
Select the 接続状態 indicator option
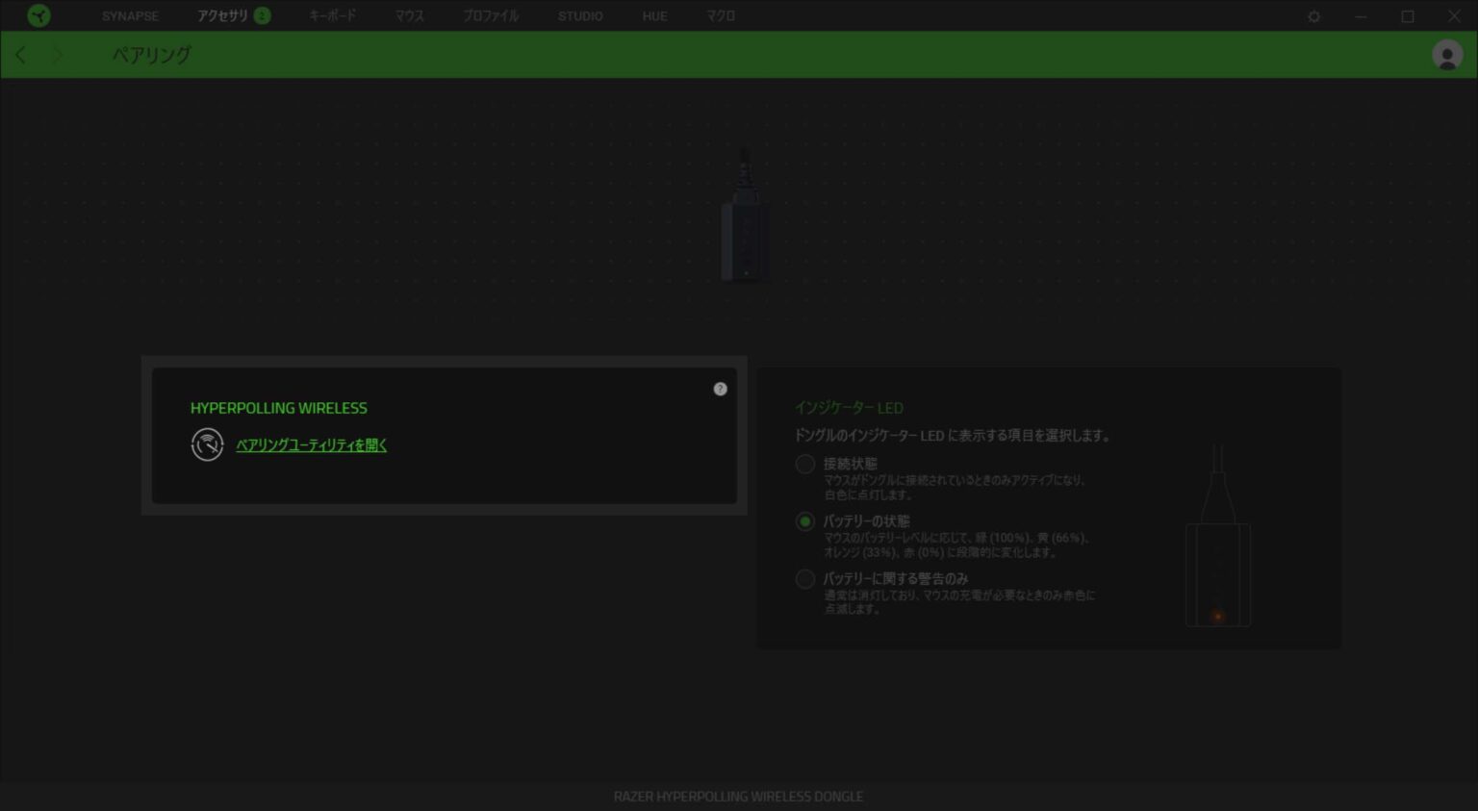point(805,464)
